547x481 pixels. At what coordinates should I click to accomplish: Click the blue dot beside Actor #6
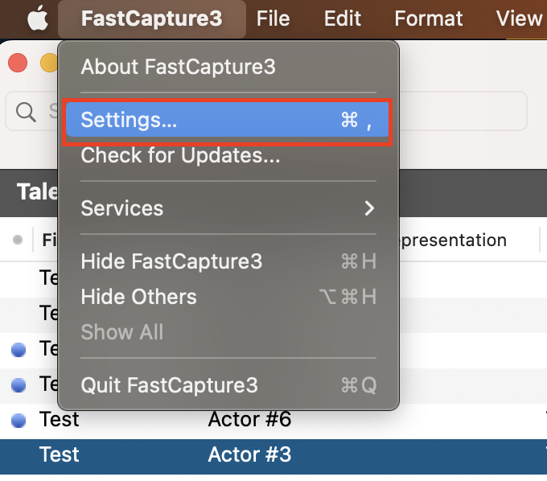(x=19, y=420)
